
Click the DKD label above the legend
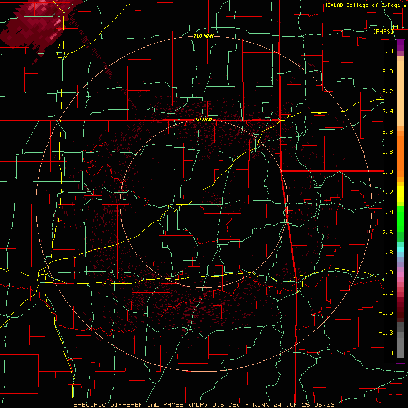click(398, 27)
